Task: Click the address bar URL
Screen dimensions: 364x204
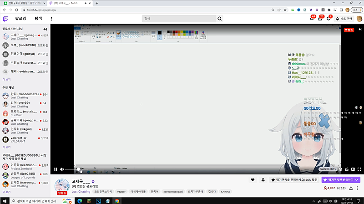Action: [41, 10]
